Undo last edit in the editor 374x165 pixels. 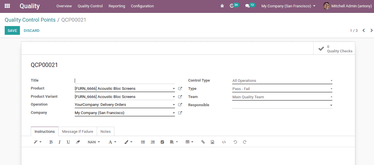[235, 142]
